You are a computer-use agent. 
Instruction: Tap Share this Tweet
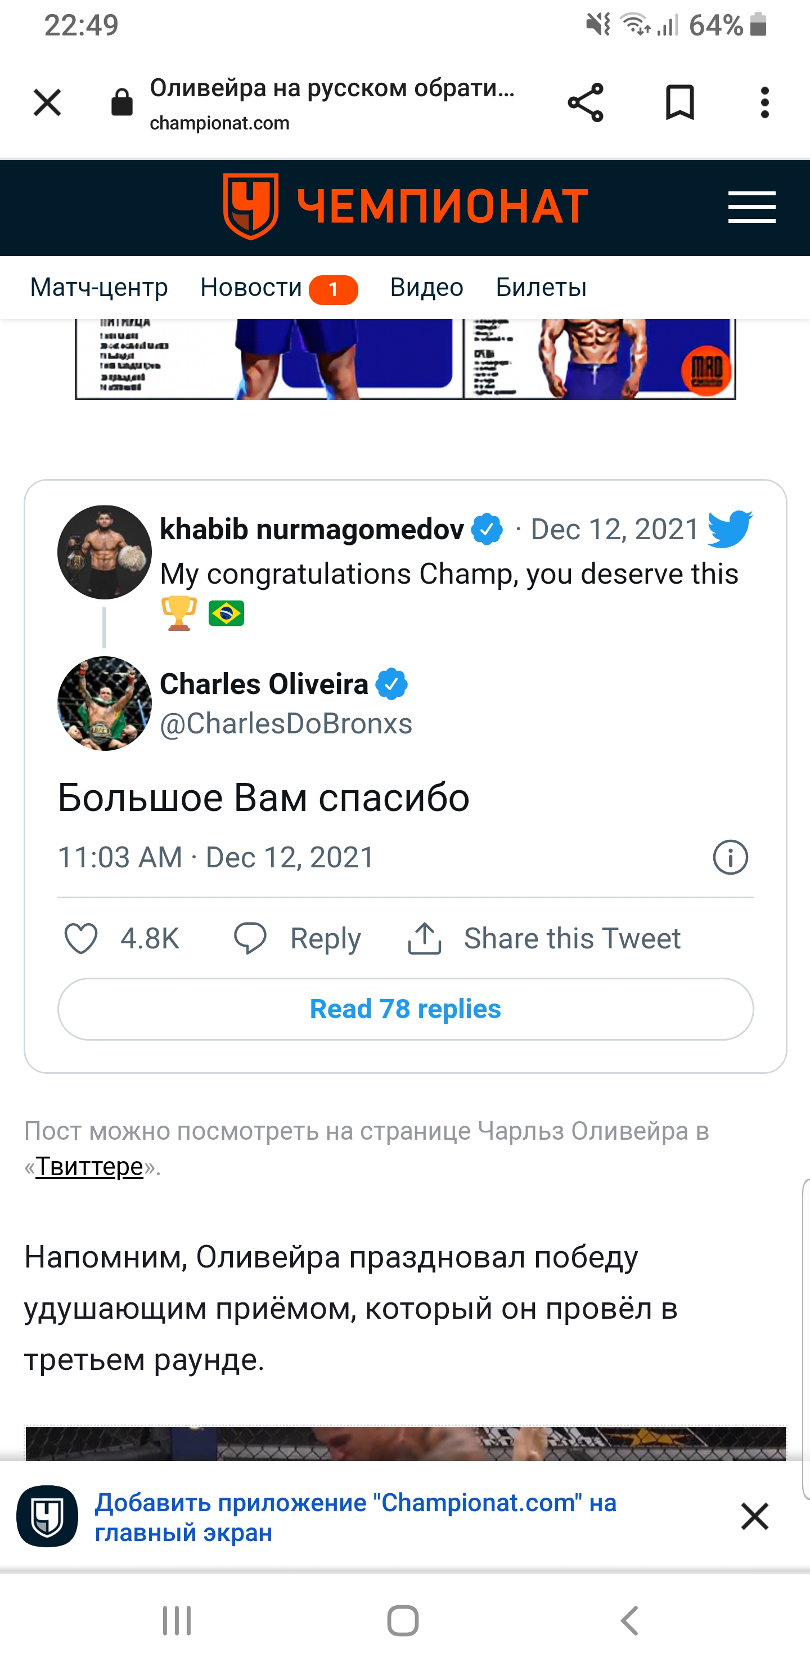tap(544, 938)
